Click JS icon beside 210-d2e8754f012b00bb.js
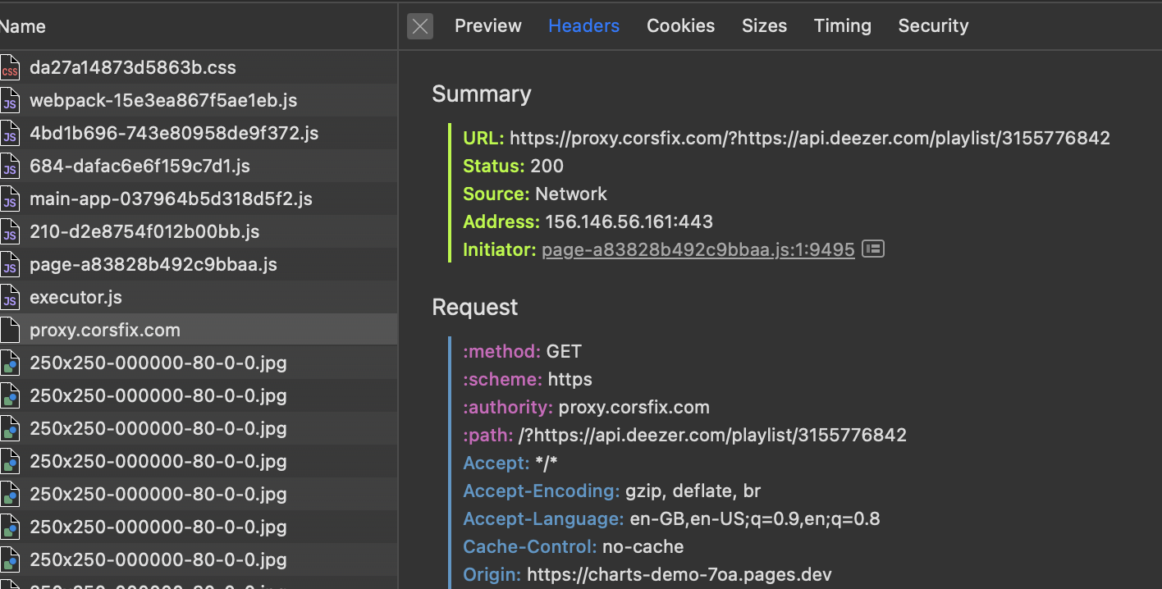The image size is (1162, 589). point(10,232)
